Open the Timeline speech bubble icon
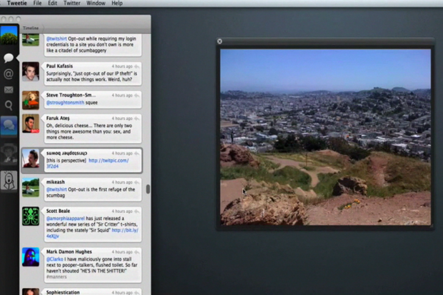 point(9,58)
